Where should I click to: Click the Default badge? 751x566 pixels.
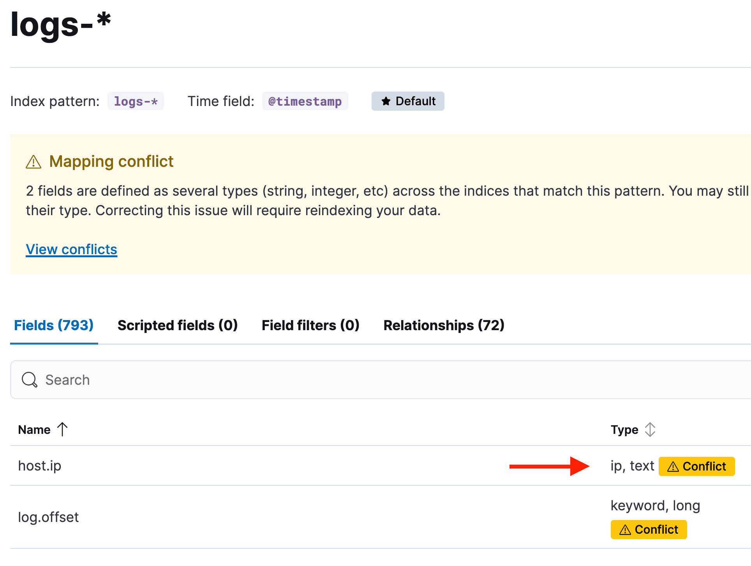pos(408,101)
